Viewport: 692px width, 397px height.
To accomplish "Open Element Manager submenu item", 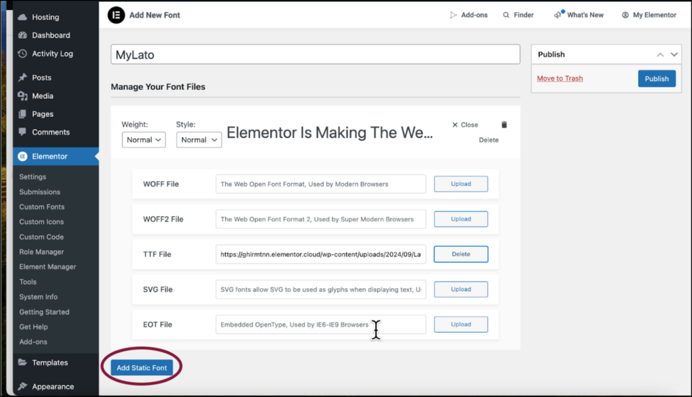I will [48, 267].
